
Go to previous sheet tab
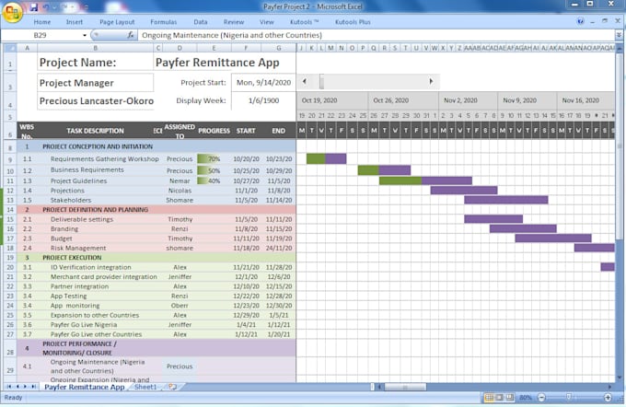coord(17,387)
